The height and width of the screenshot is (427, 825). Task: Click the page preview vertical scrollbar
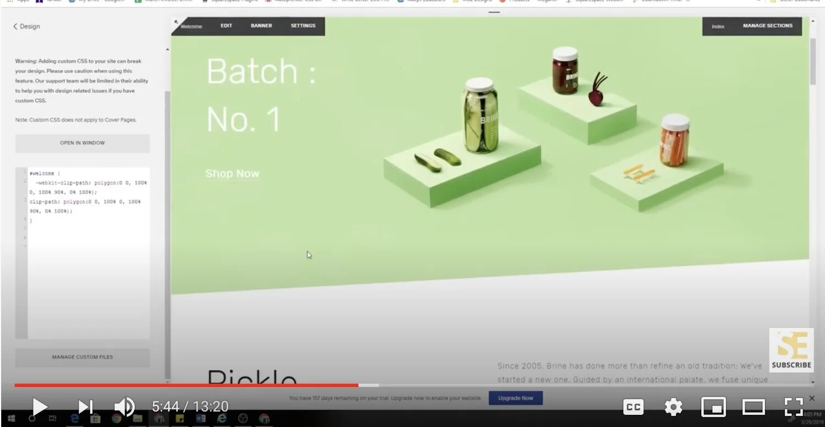(x=813, y=62)
